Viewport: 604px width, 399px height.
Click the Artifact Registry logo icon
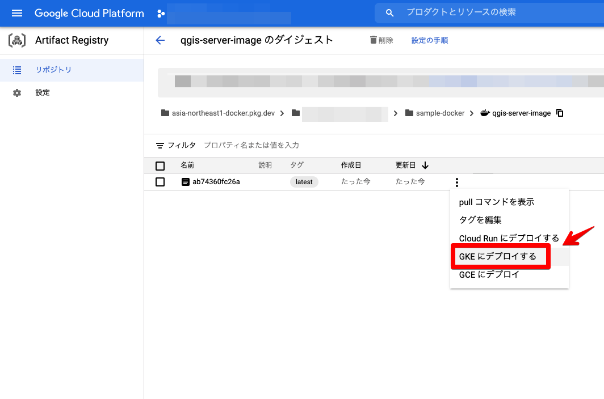(17, 40)
